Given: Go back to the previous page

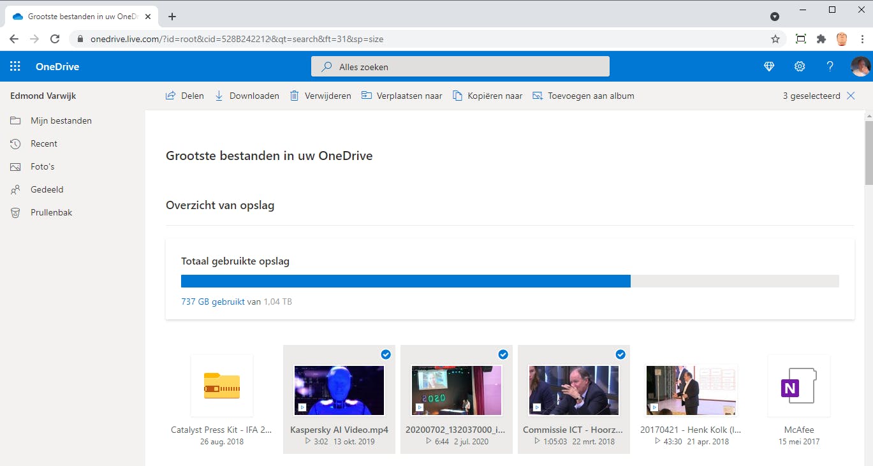Looking at the screenshot, I should pyautogui.click(x=14, y=39).
